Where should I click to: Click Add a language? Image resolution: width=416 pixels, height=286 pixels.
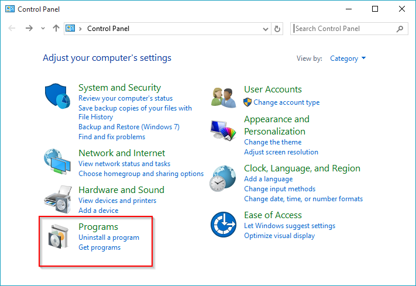[x=268, y=179]
